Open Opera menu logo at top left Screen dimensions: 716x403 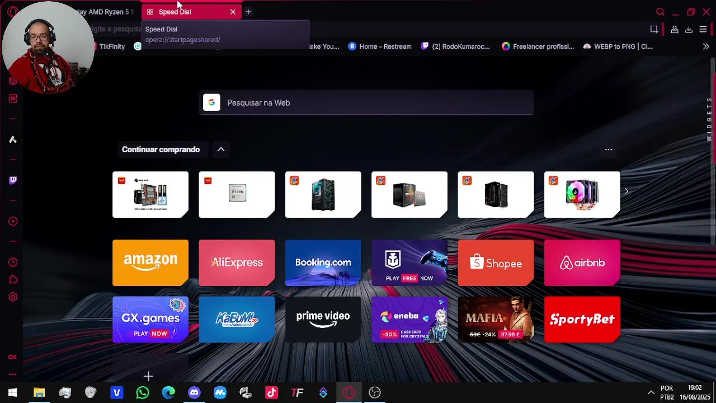click(x=13, y=12)
